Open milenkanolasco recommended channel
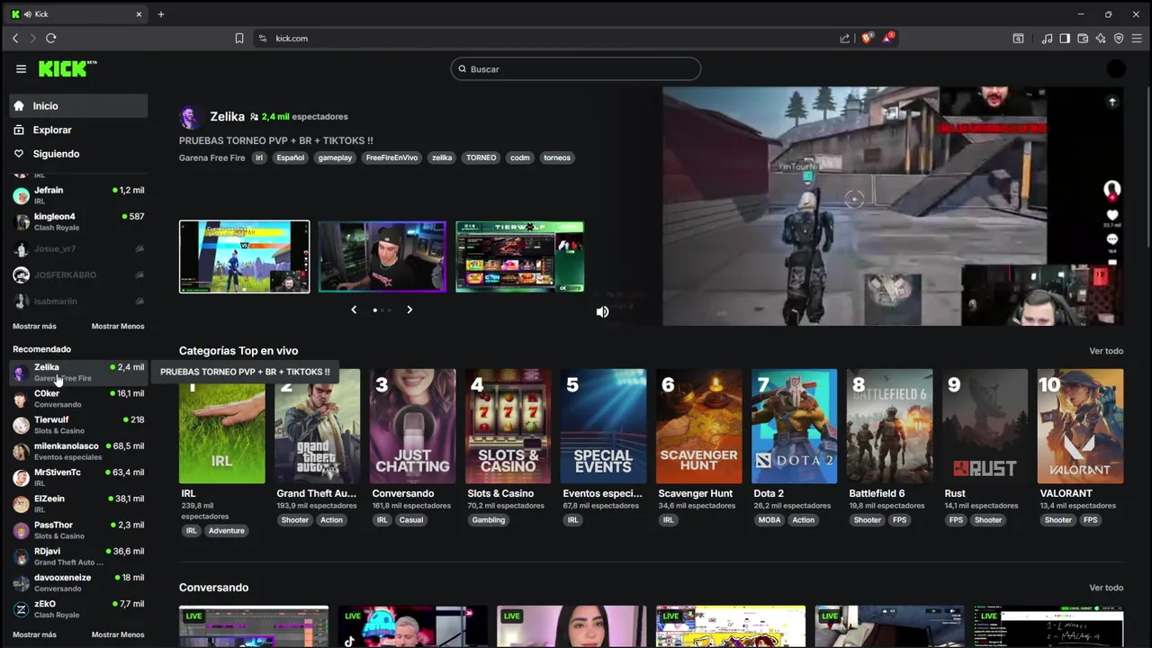Image resolution: width=1152 pixels, height=648 pixels. [x=79, y=451]
